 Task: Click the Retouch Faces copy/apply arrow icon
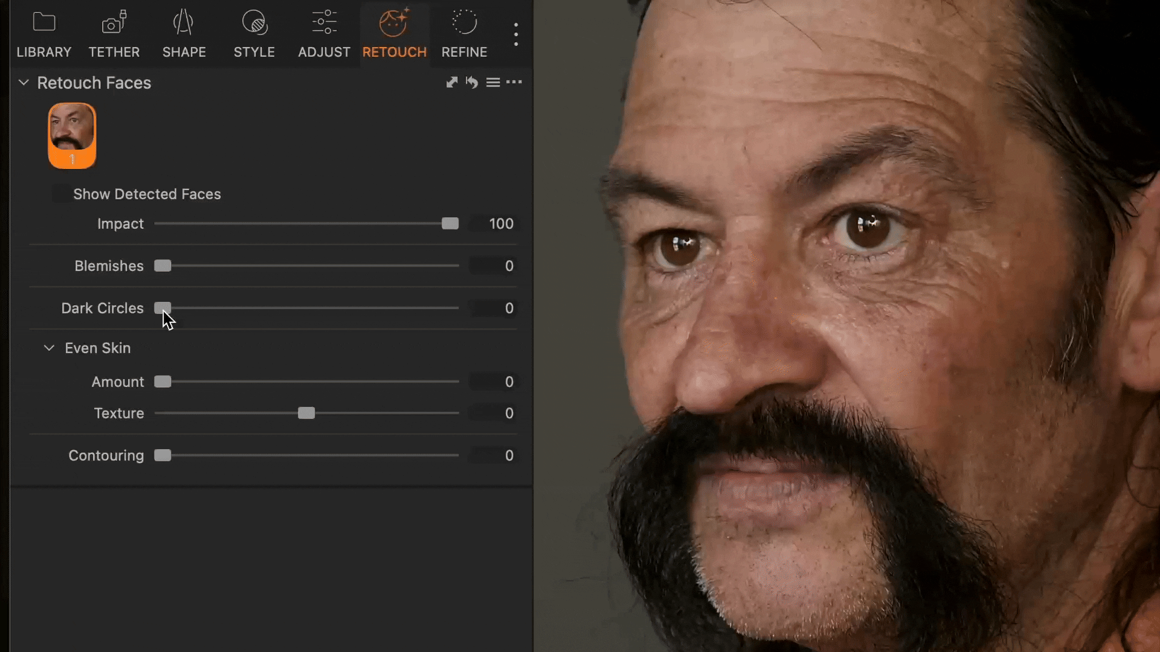point(451,82)
